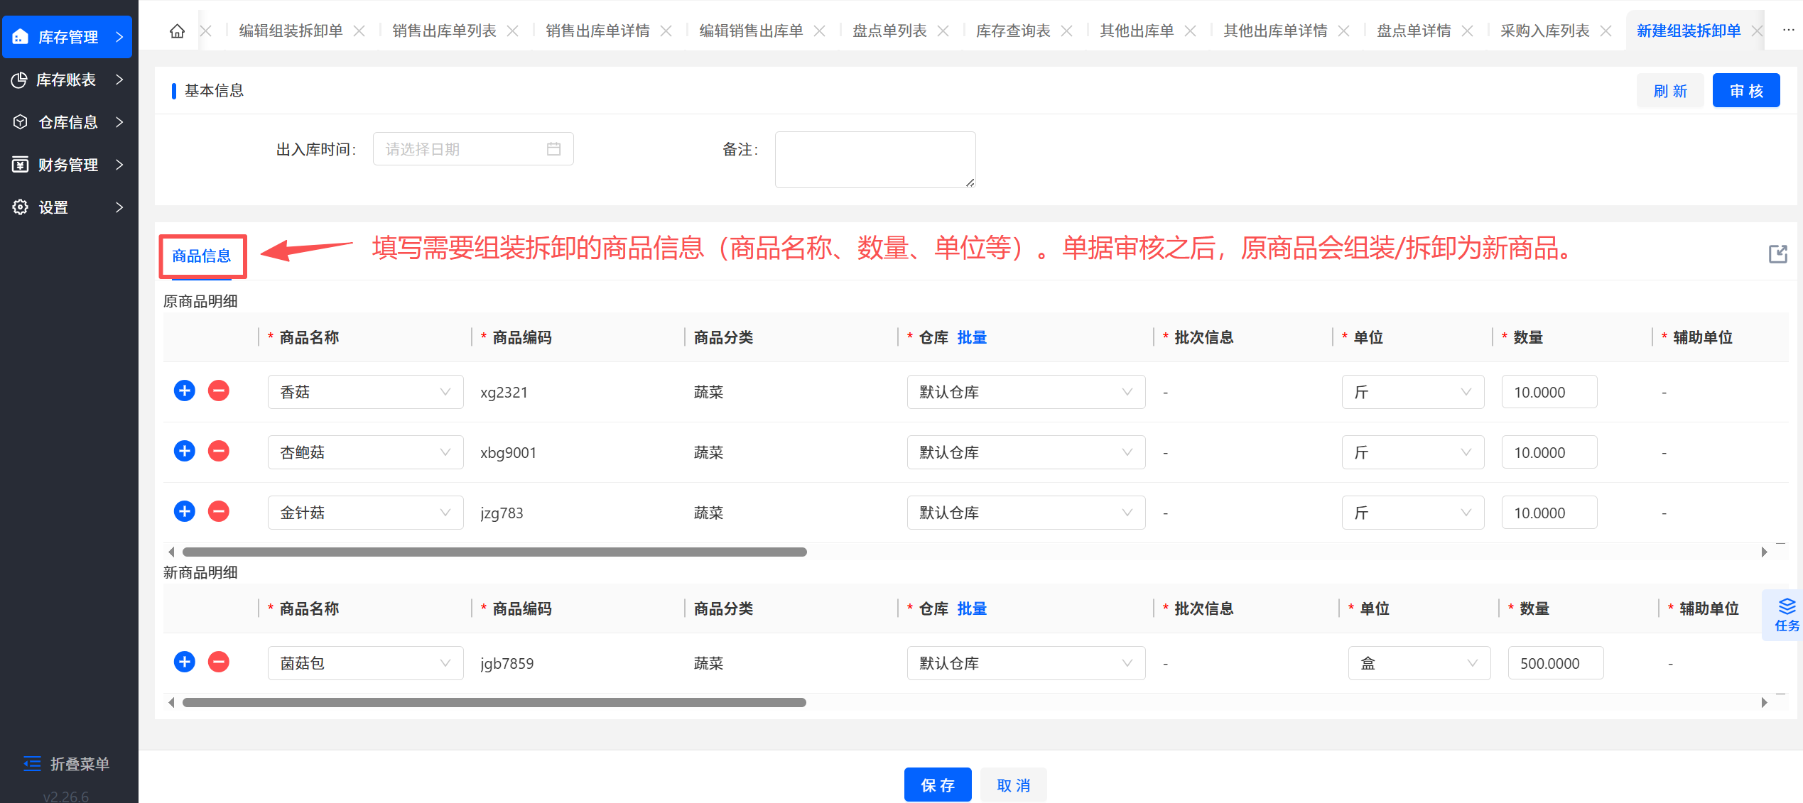Click the more tabs ellipsis icon

pyautogui.click(x=1788, y=31)
